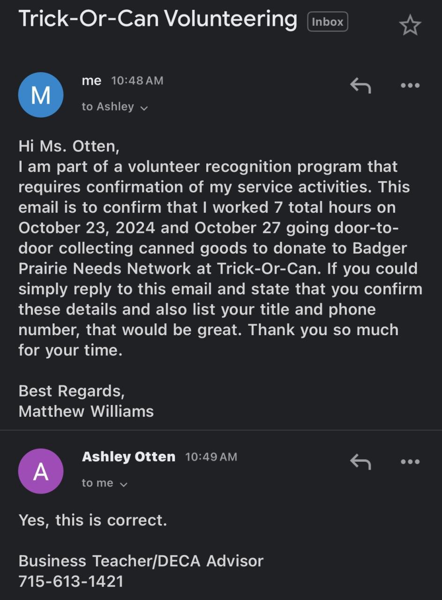Tap the "Yes, this is correct." reply text
The image size is (442, 600).
coord(93,520)
